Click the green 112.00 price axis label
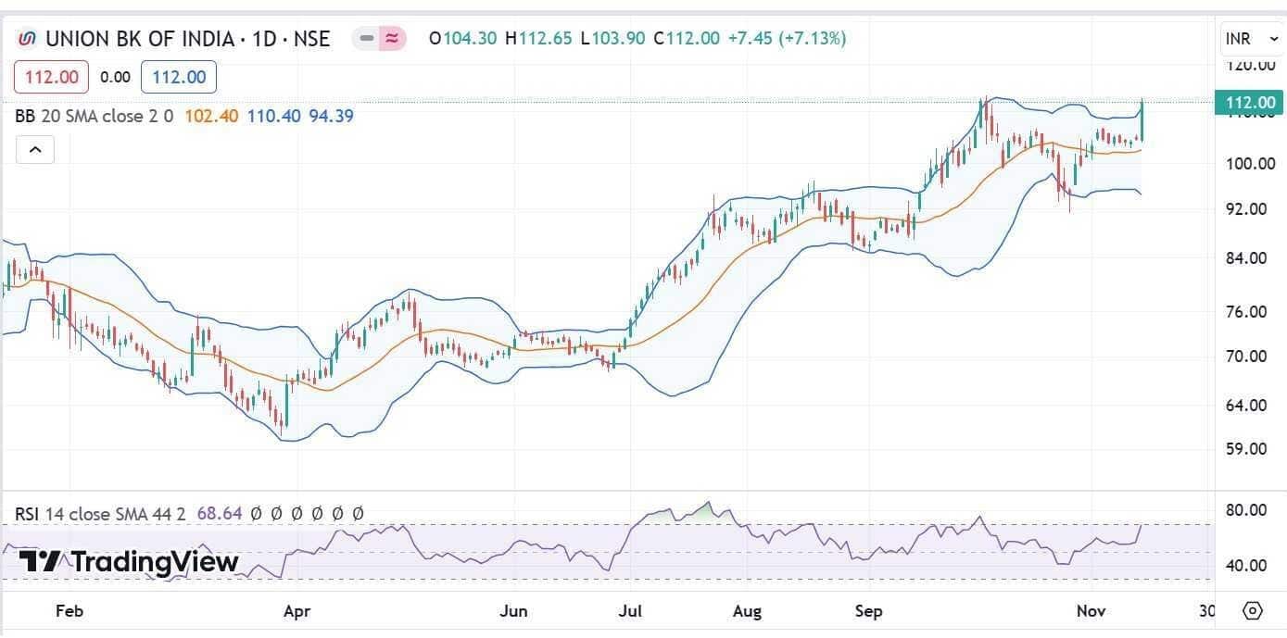Image resolution: width=1287 pixels, height=638 pixels. point(1250,103)
